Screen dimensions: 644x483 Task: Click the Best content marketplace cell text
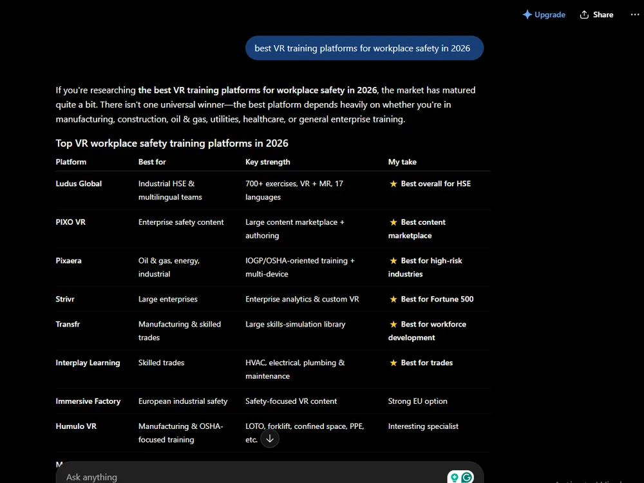tap(417, 229)
